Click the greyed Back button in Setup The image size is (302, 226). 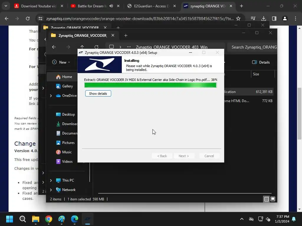point(162,156)
